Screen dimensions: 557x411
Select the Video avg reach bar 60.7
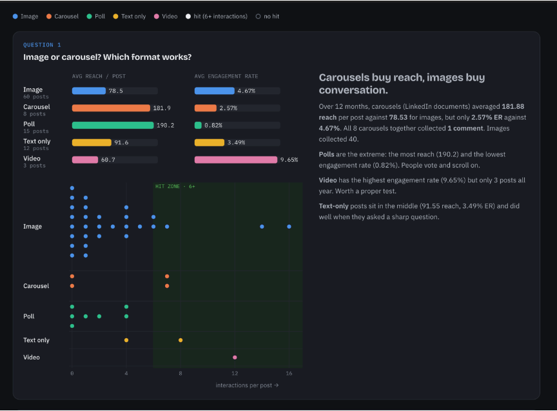85,160
